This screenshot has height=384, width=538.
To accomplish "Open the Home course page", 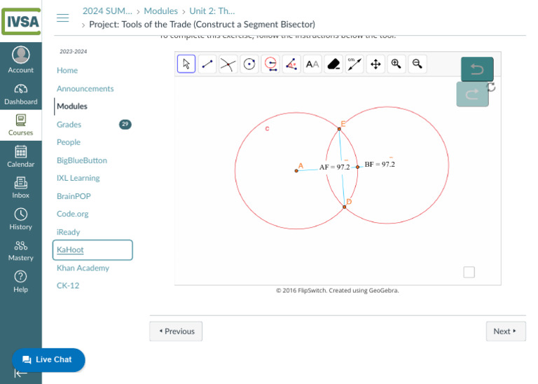I will 67,70.
